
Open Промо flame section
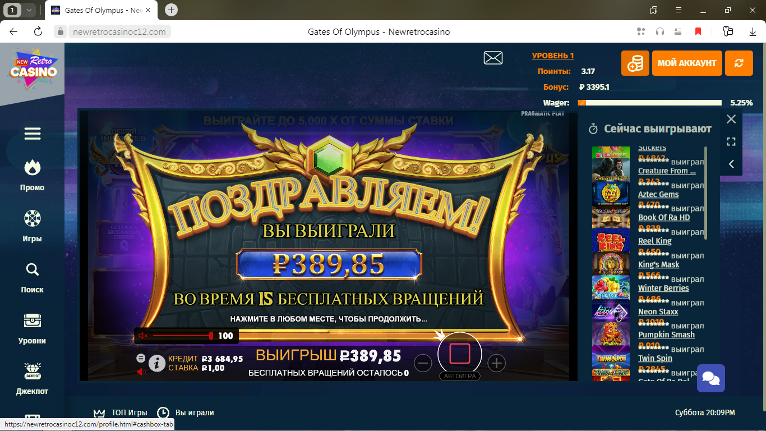pyautogui.click(x=33, y=175)
